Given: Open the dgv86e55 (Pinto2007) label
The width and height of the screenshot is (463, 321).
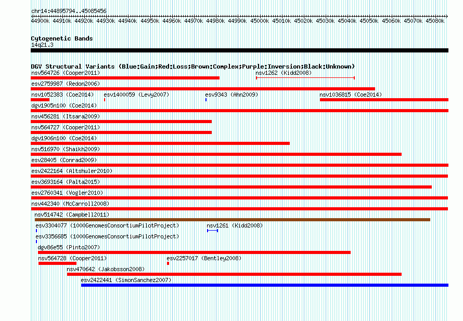Looking at the screenshot, I should coord(69,247).
